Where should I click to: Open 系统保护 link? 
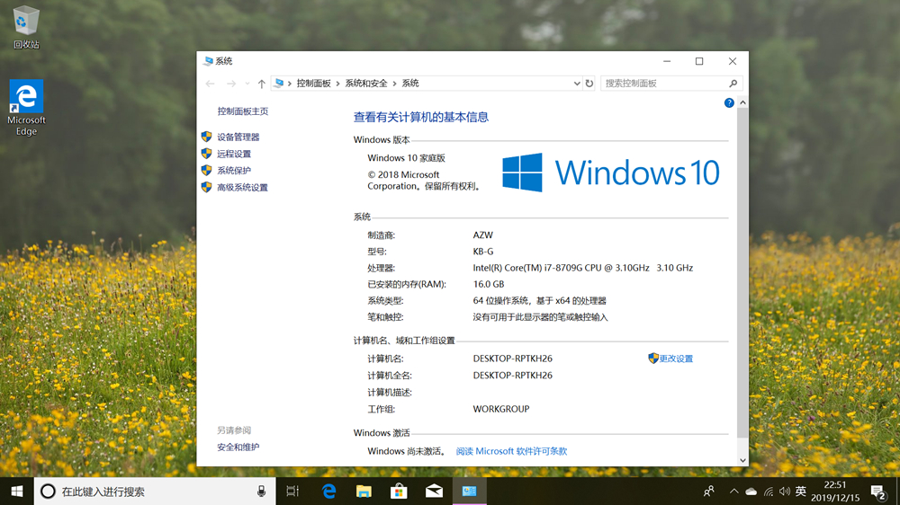click(234, 170)
